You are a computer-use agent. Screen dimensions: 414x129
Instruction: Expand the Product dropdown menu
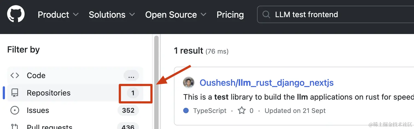58,14
